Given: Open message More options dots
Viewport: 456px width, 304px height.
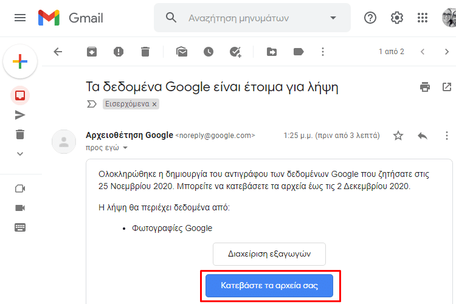Looking at the screenshot, I should (447, 136).
